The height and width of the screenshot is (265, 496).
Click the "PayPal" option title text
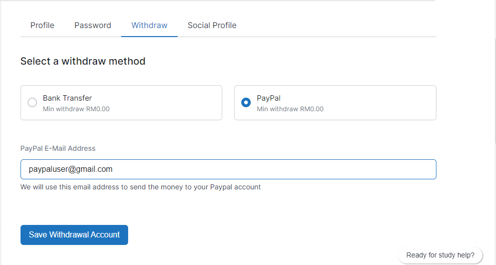pyautogui.click(x=269, y=98)
